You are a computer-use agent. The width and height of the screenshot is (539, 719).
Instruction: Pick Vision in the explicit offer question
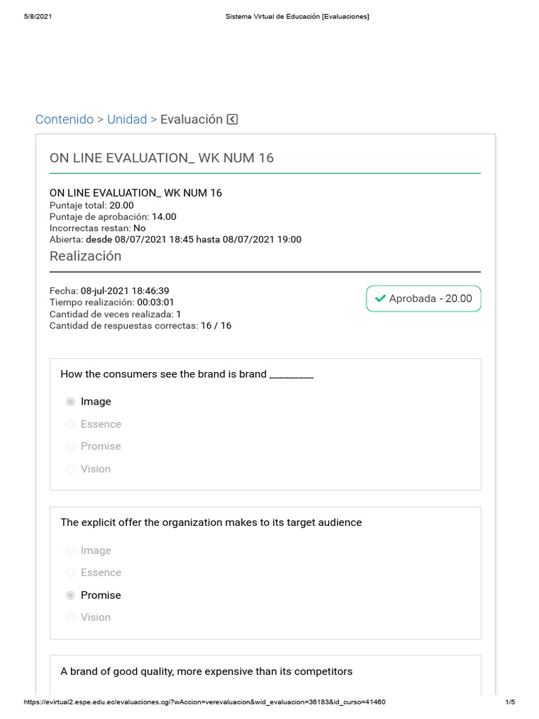point(70,618)
